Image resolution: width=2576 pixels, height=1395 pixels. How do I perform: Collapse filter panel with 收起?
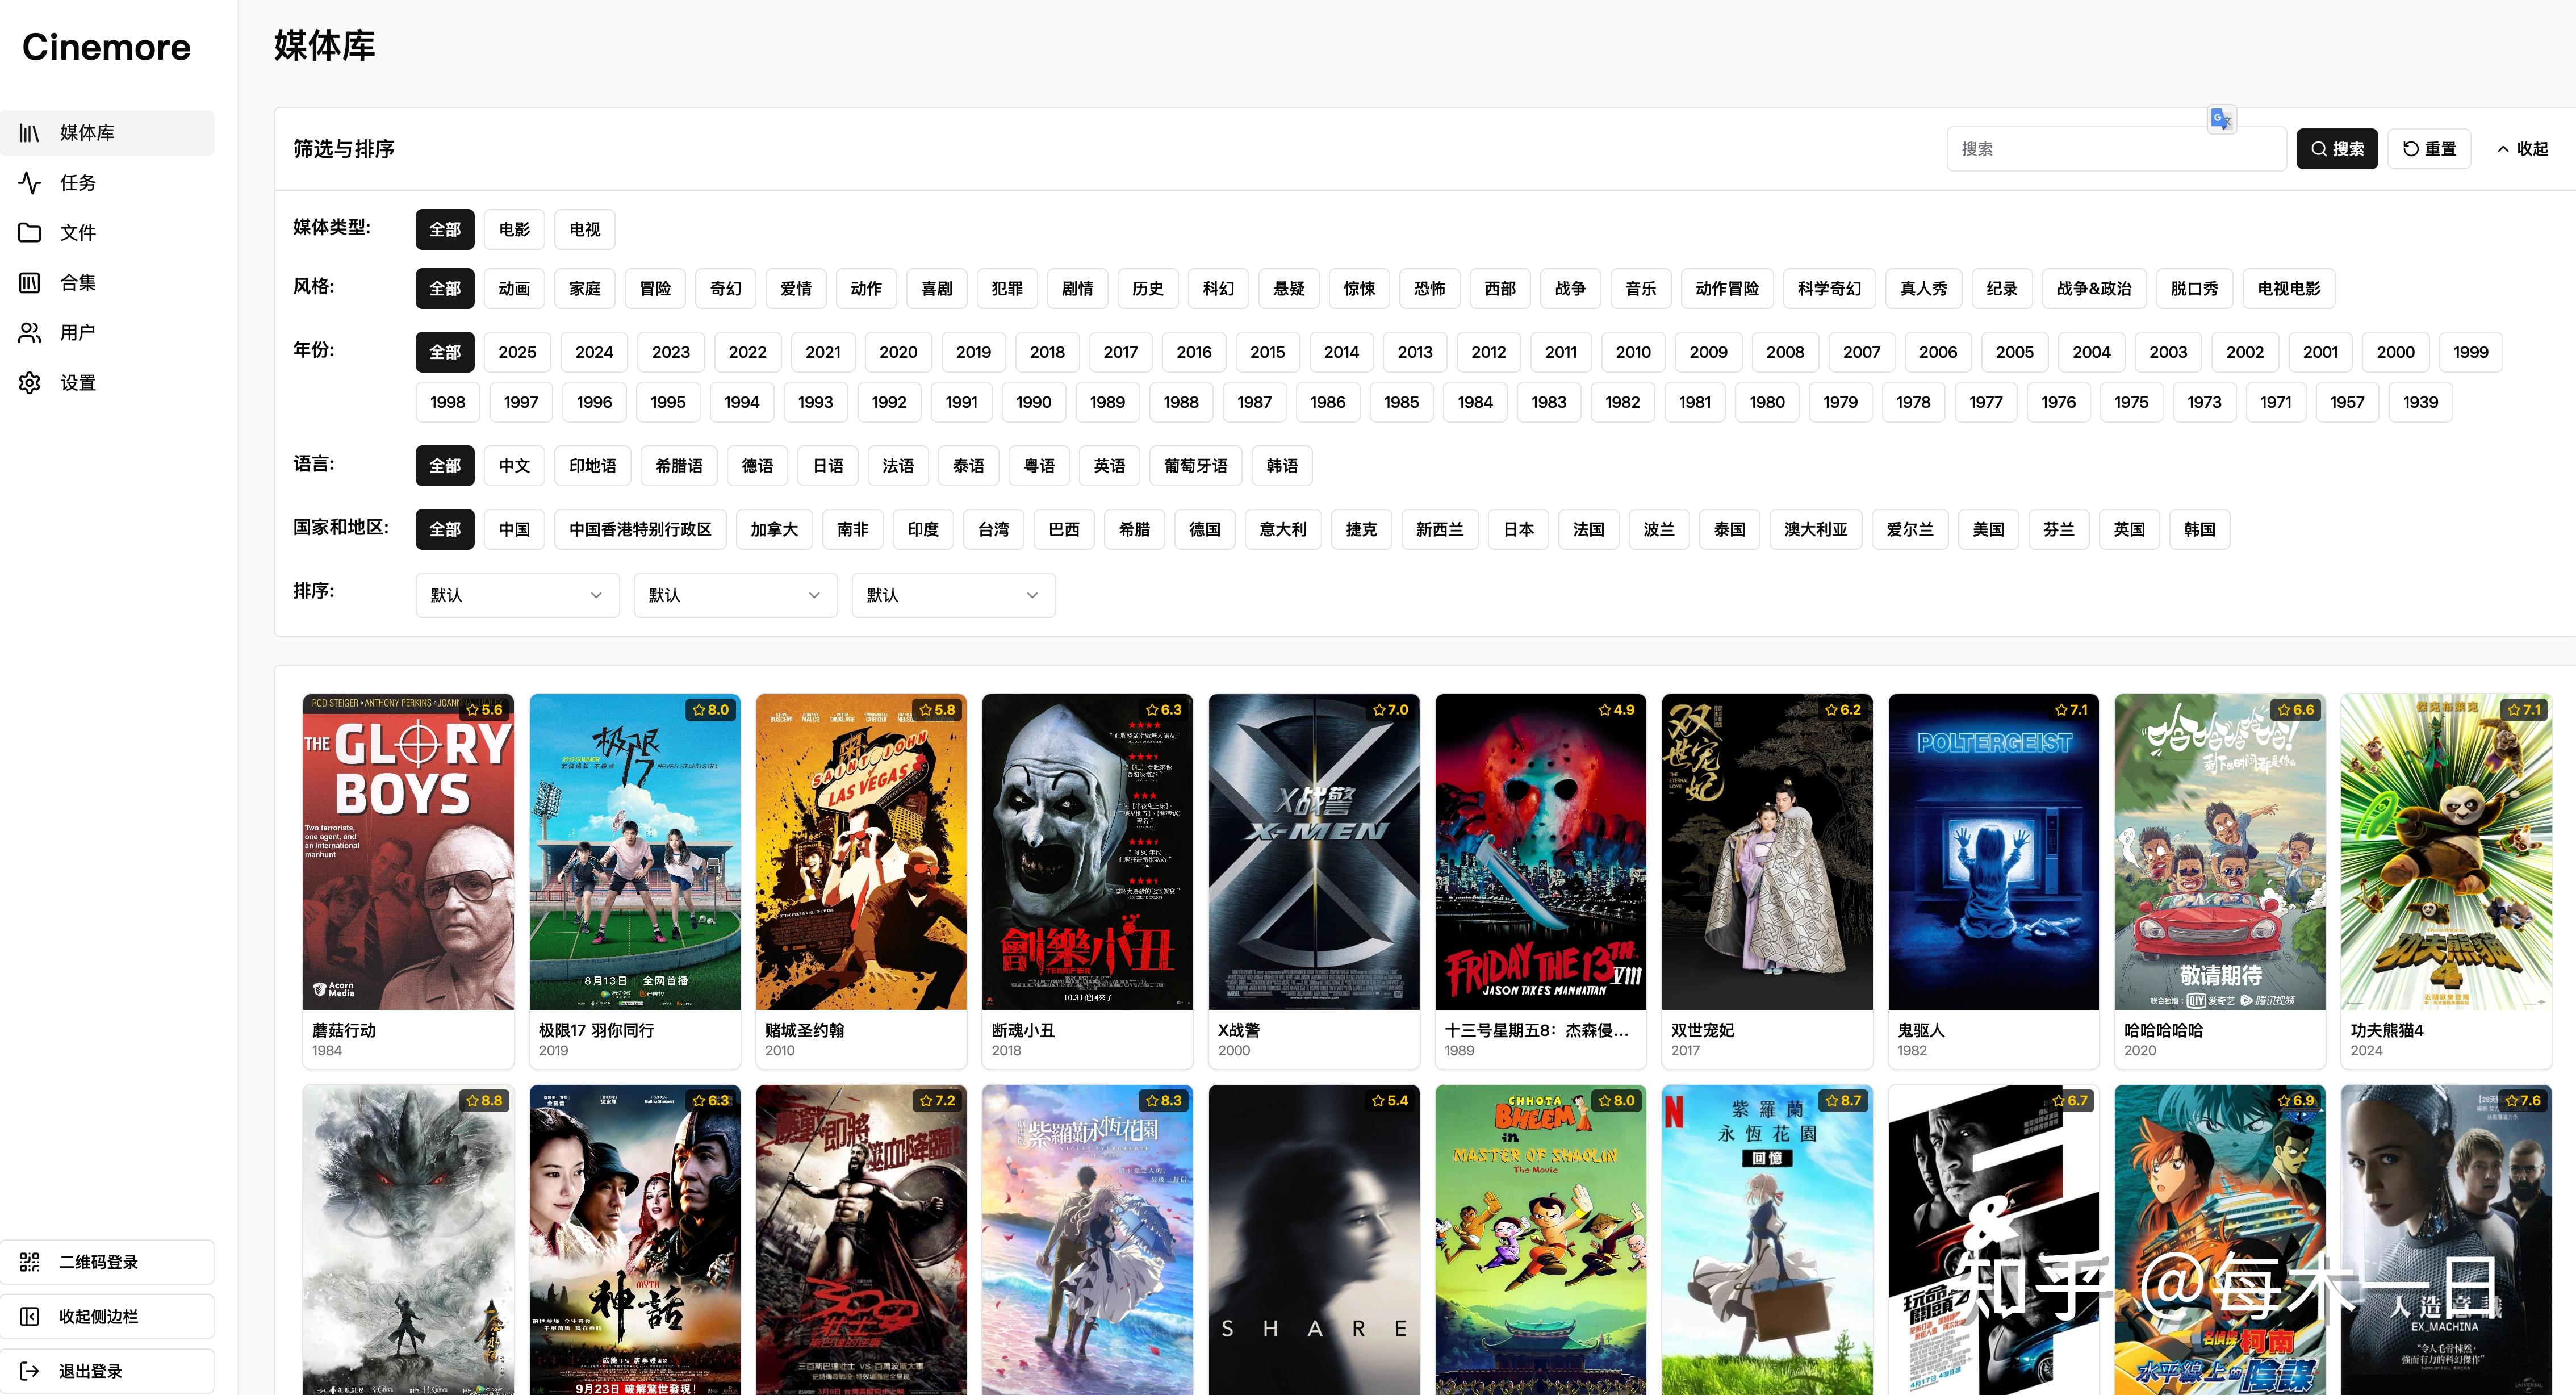click(2522, 149)
